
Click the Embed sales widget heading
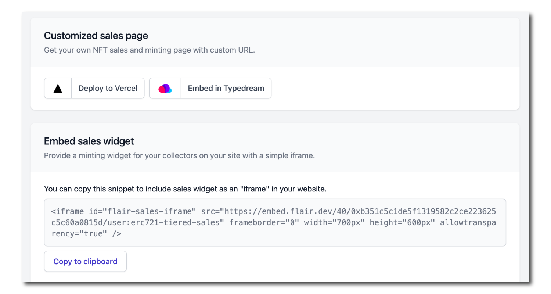click(x=89, y=141)
